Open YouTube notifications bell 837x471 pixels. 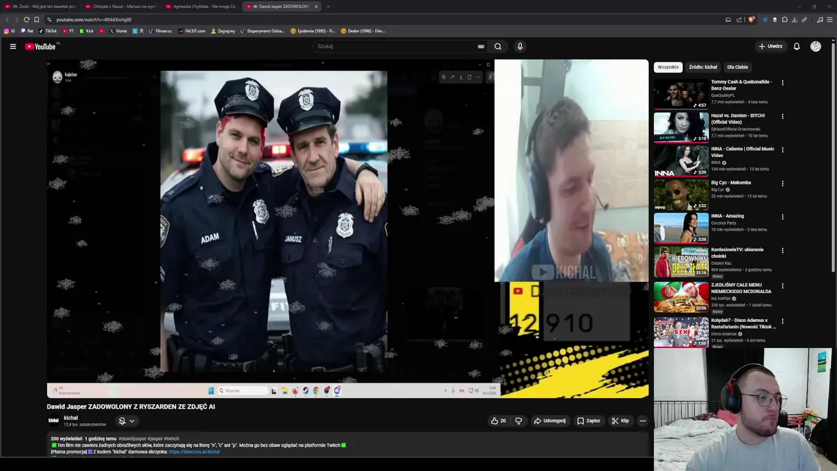(x=796, y=46)
